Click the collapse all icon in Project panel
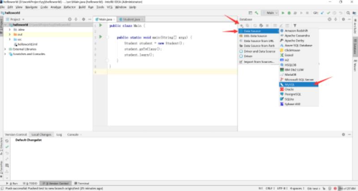The width and height of the screenshot is (358, 191). 76,19
